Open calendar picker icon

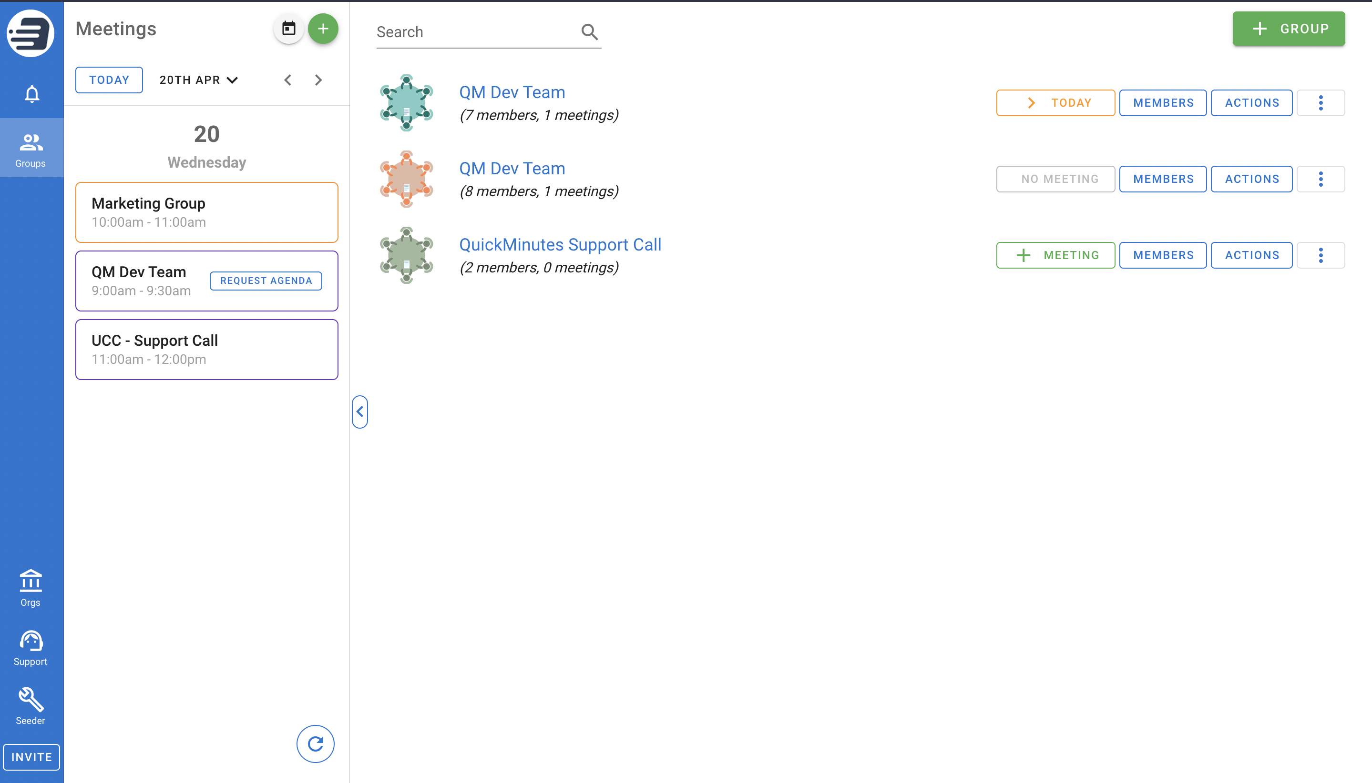289,29
